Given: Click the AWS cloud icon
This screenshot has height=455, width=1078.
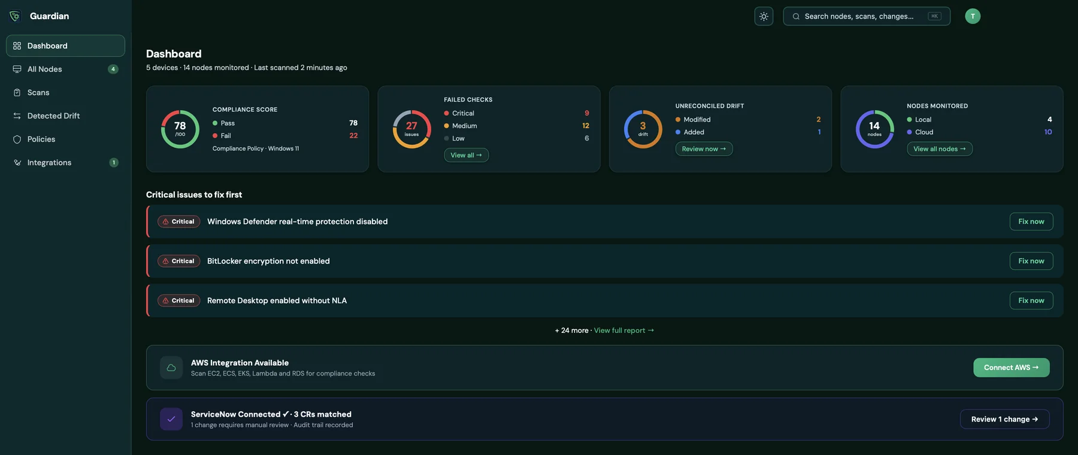Looking at the screenshot, I should [x=171, y=368].
